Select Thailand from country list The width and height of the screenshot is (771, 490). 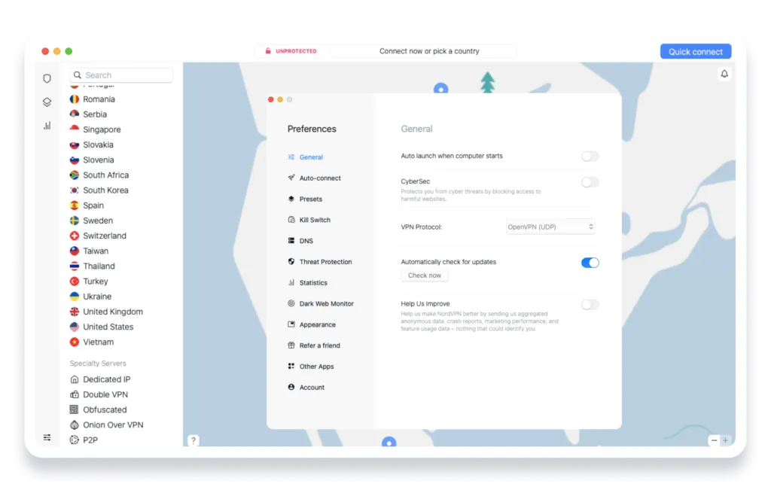(x=99, y=266)
